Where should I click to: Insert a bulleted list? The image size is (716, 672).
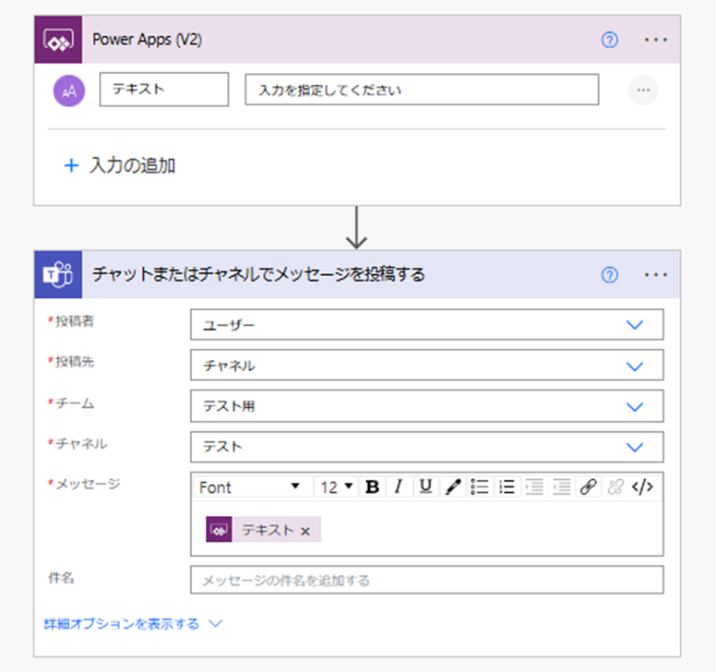480,487
